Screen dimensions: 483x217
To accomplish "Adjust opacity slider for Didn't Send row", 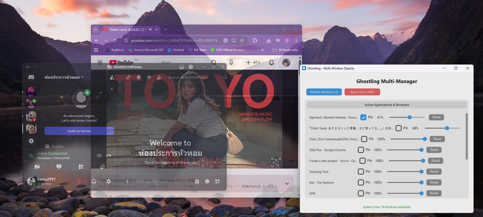I will 442,128.
